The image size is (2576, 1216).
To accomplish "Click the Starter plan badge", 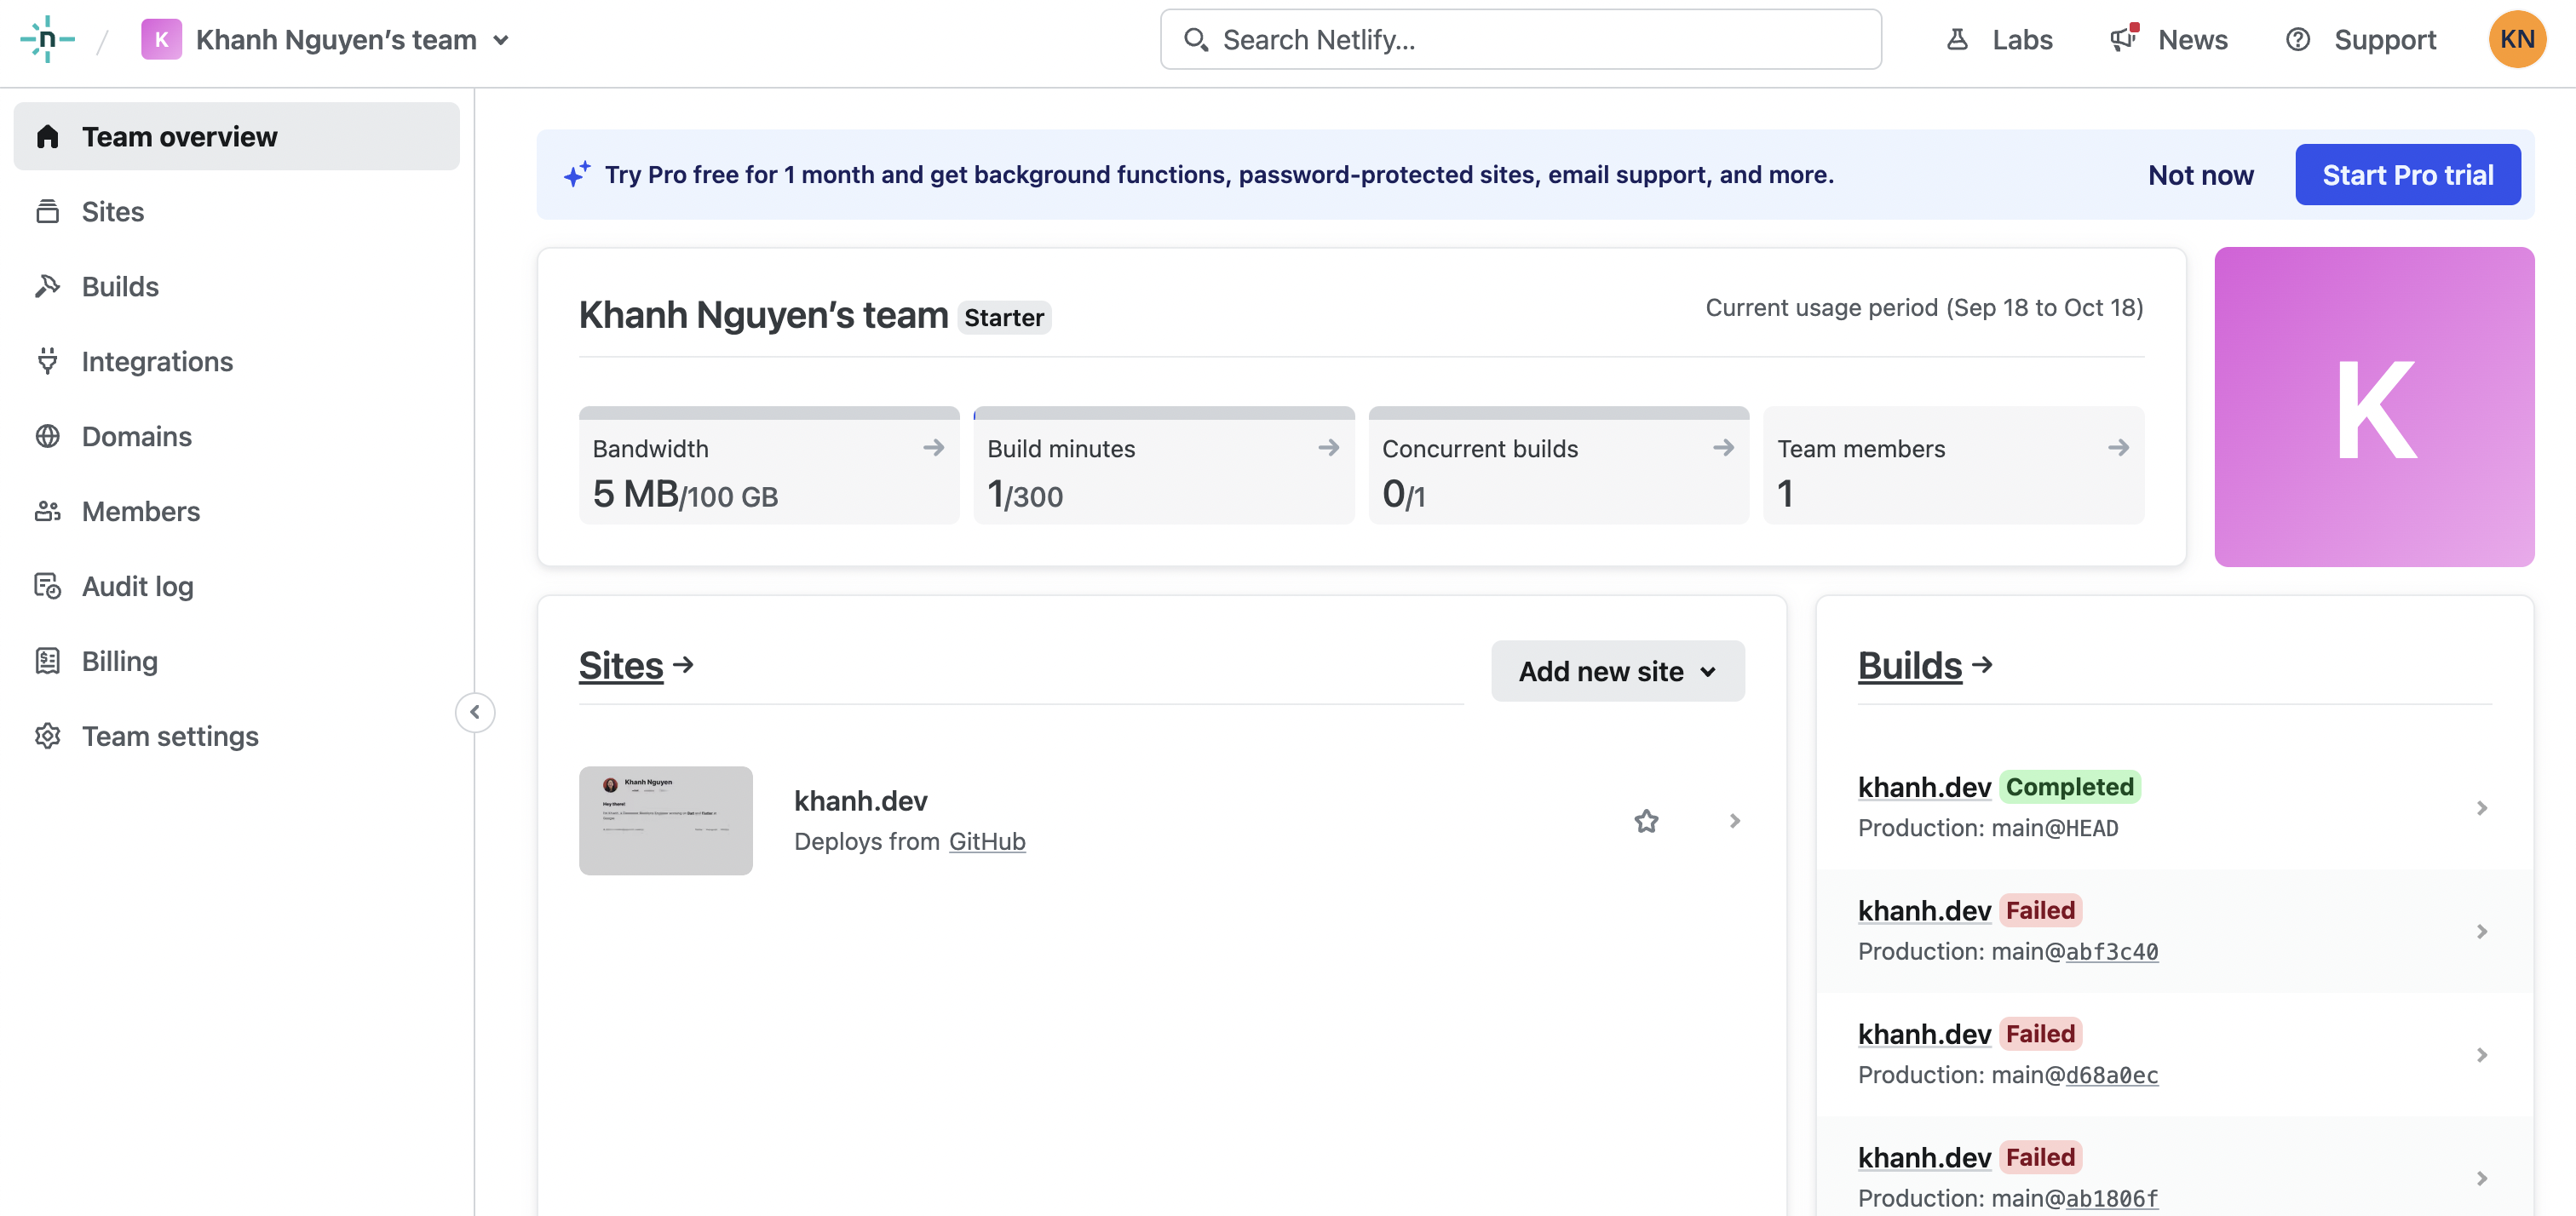I will click(1004, 318).
